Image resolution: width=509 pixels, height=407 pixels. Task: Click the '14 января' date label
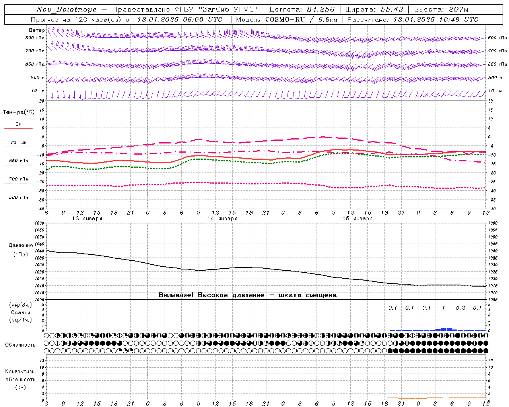coord(222,219)
